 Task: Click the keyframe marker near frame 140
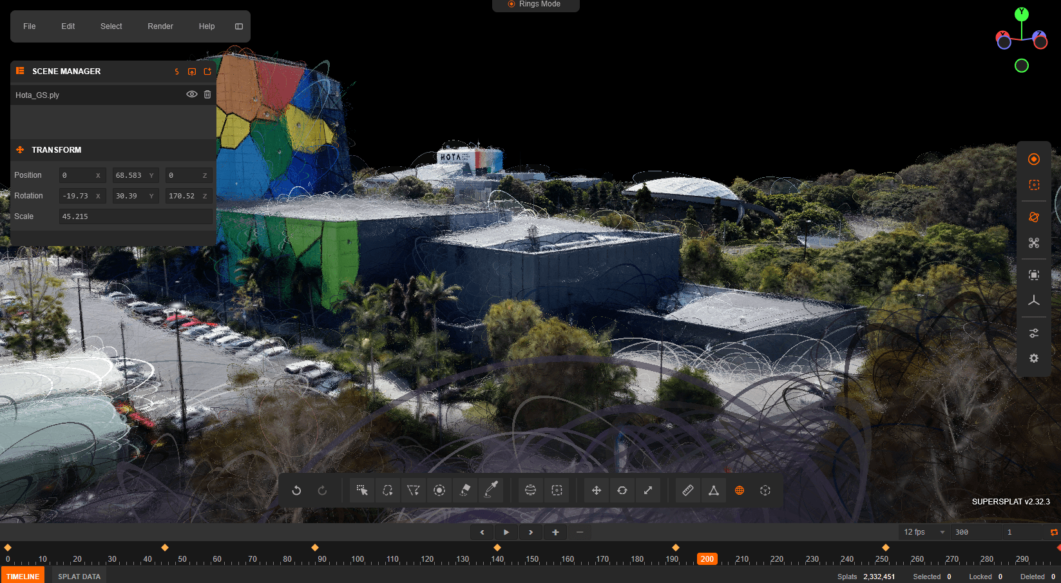[497, 548]
